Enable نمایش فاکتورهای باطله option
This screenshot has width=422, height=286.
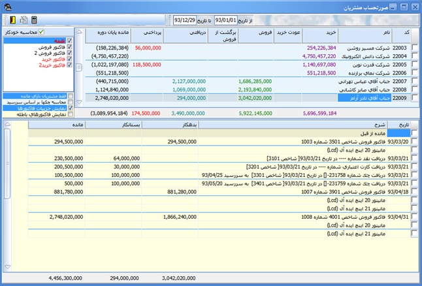click(x=70, y=114)
